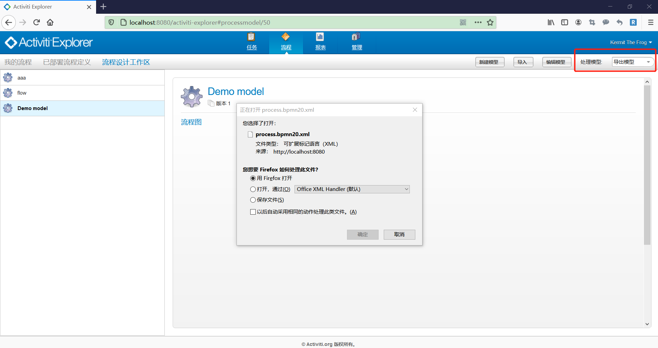Click the 取消 button in dialog

pyautogui.click(x=399, y=235)
